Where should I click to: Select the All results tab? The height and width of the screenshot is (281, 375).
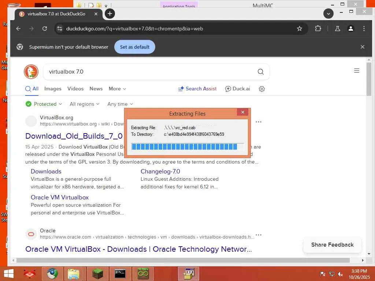pos(32,89)
